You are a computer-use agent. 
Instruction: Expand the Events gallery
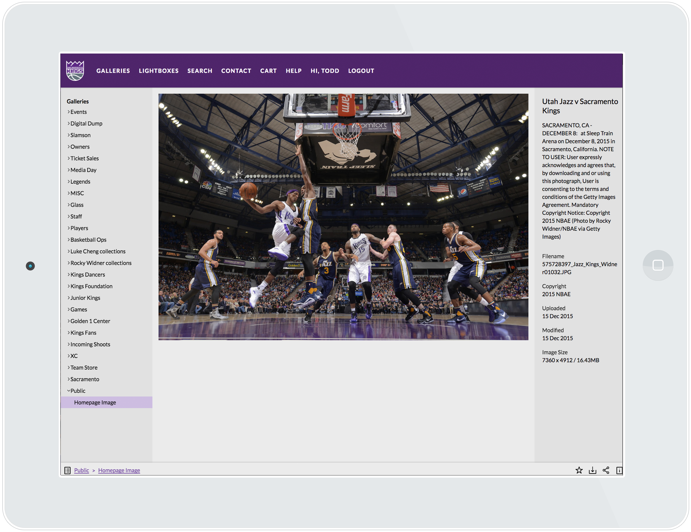pos(78,112)
